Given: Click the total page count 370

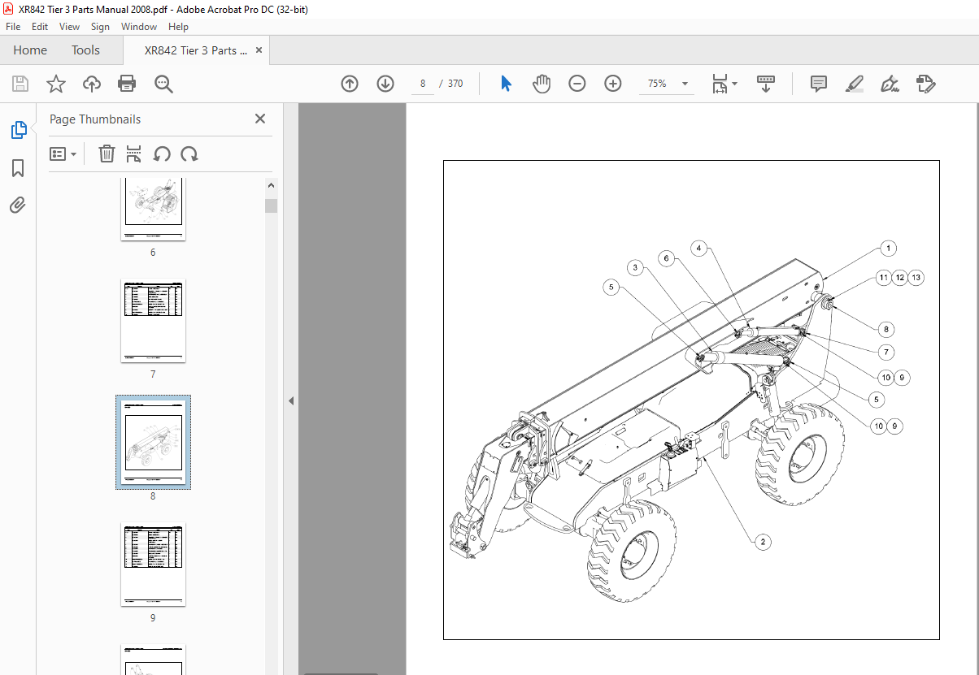Looking at the screenshot, I should point(455,84).
